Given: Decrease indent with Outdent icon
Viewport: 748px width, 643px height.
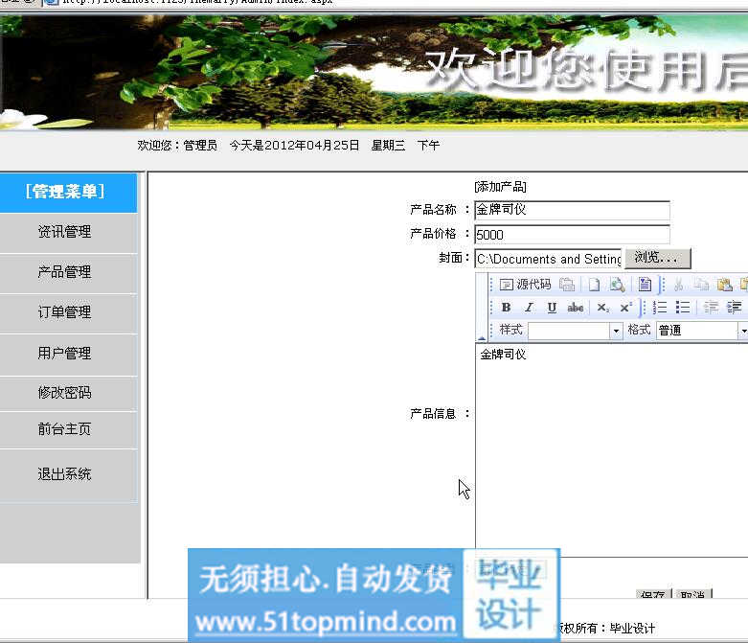Looking at the screenshot, I should pos(711,308).
